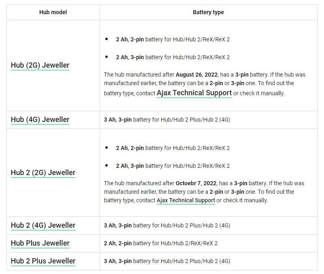Click battery description in Hub 2 (4G) Jeweller row
This screenshot has height=274, width=324.
point(167,225)
